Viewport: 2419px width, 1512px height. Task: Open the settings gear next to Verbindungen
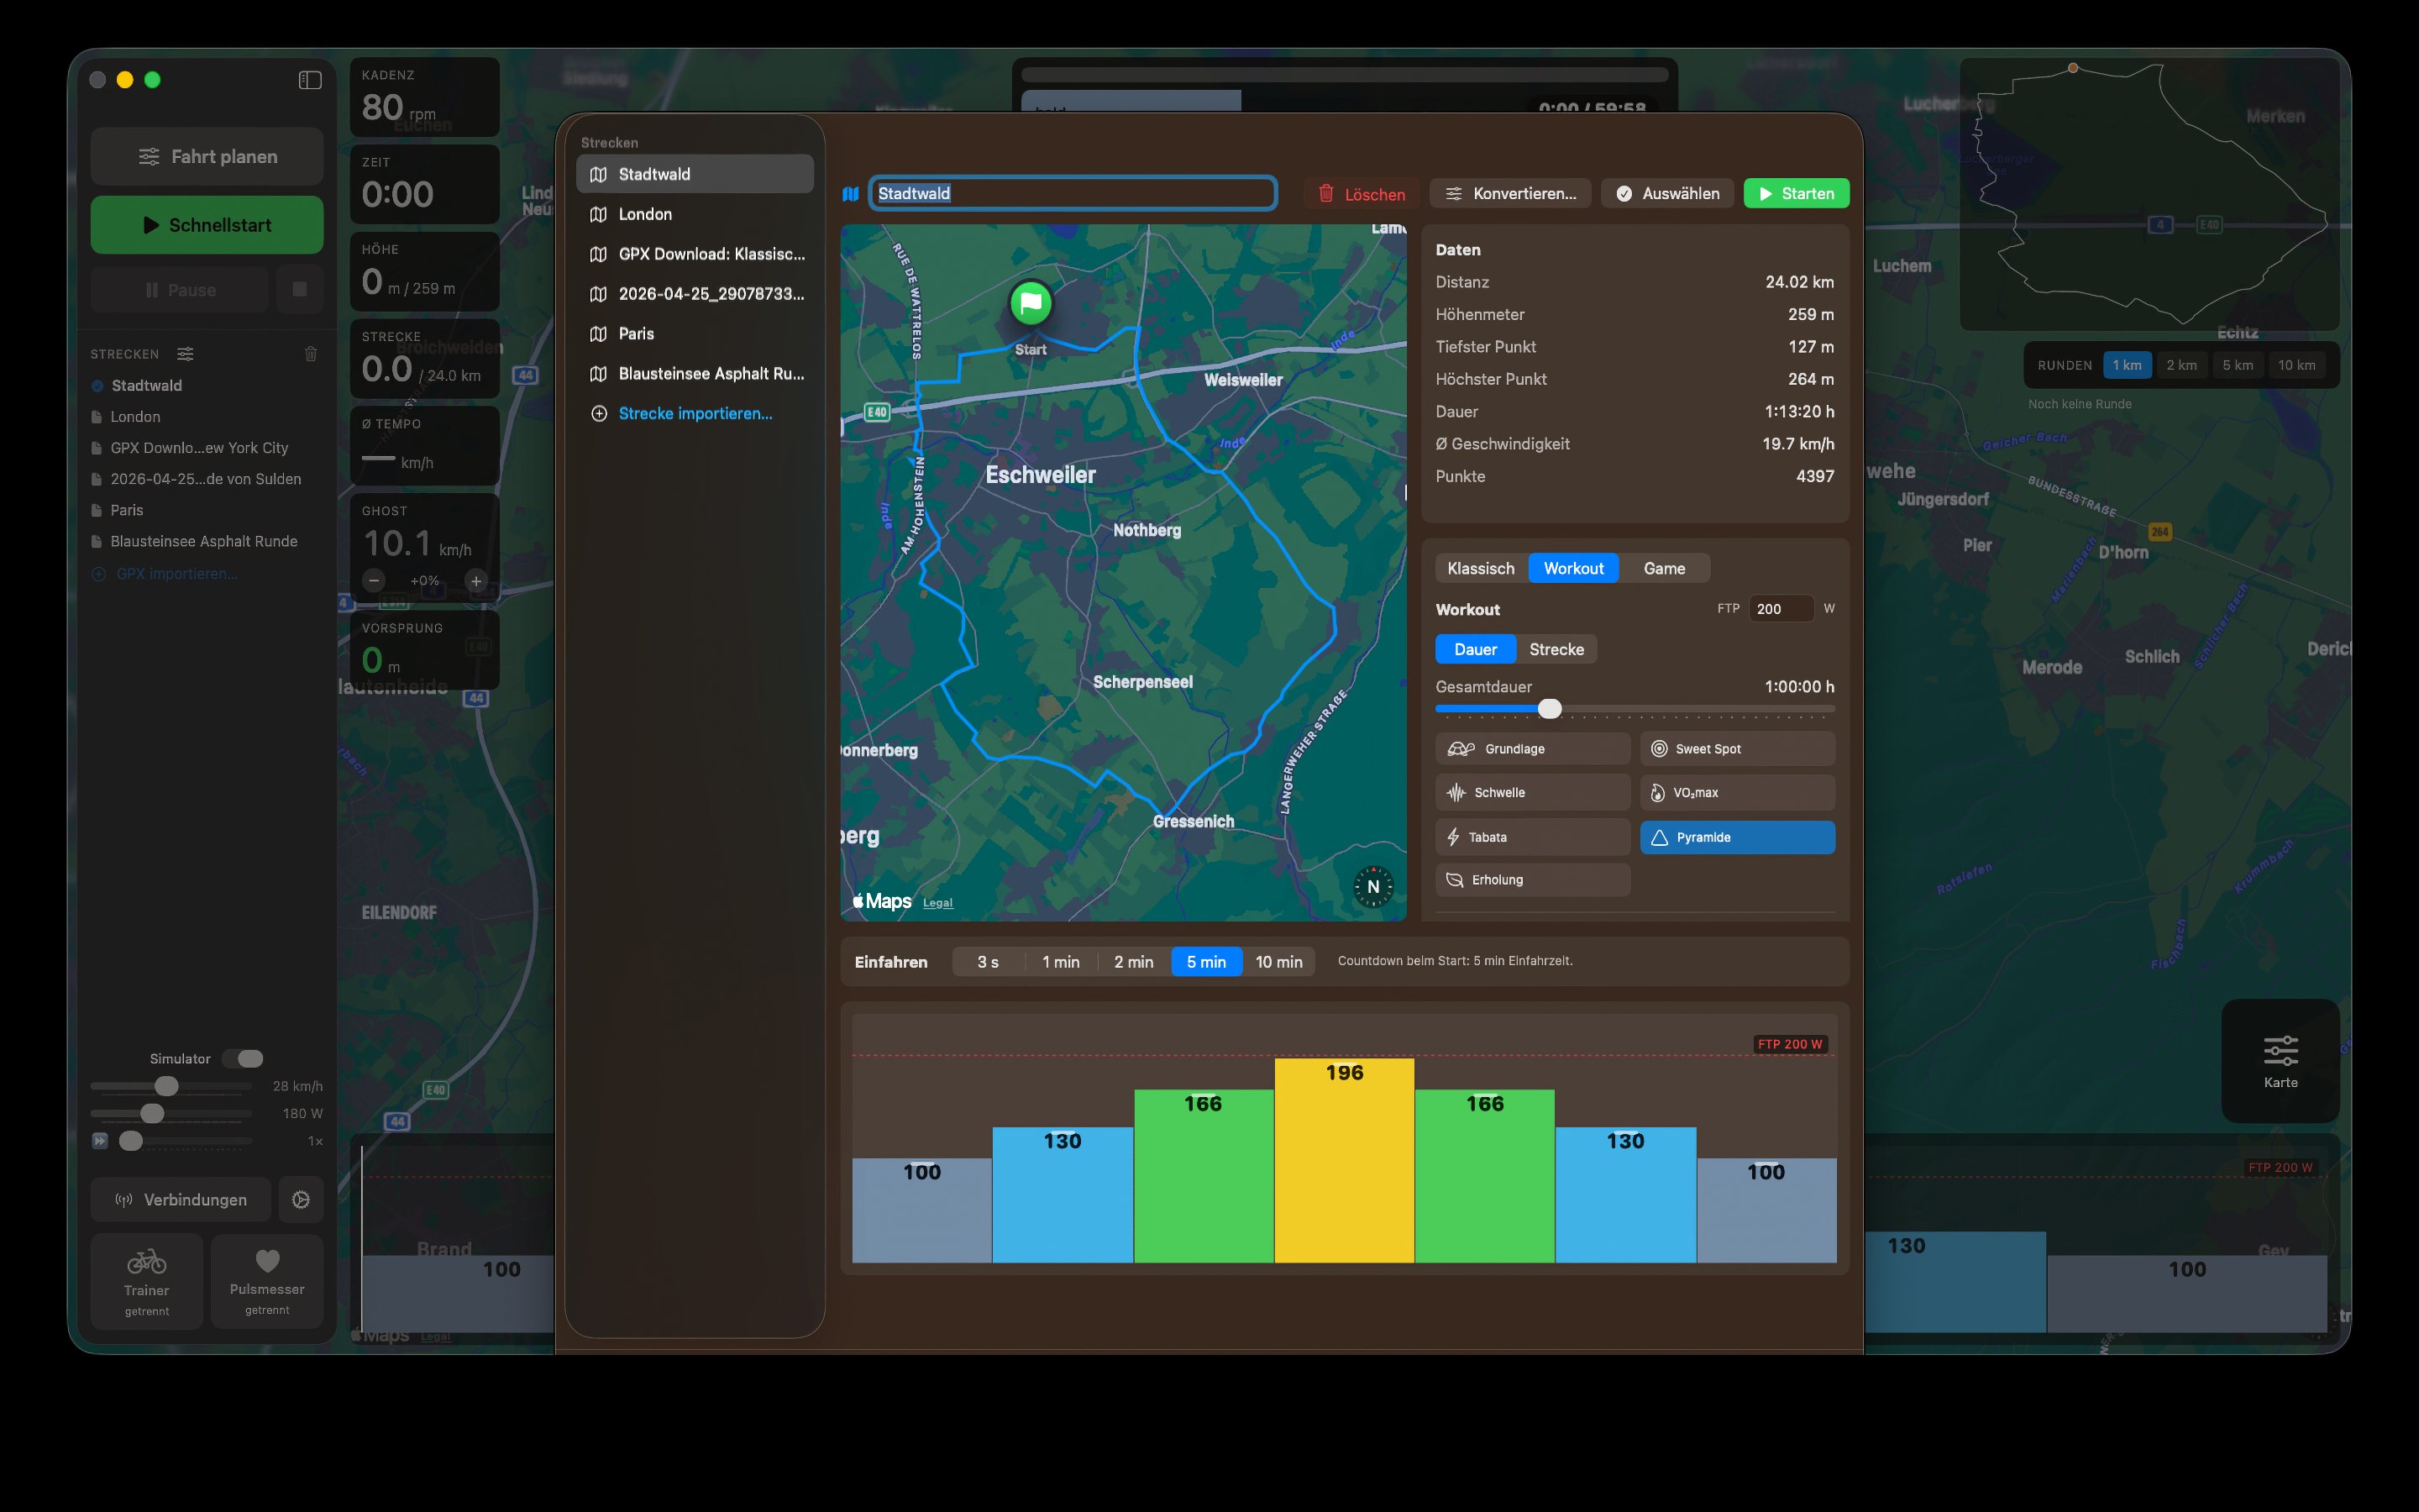[x=301, y=1199]
